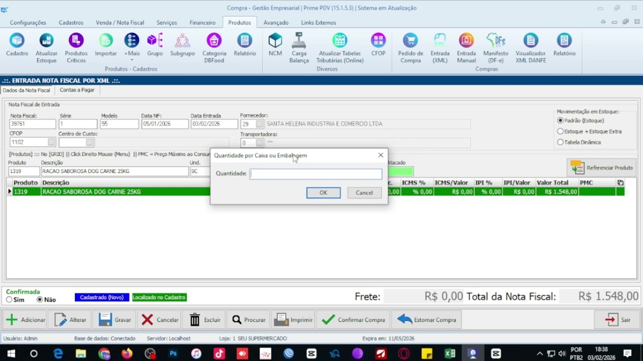Screen dimensions: 643x361
Task: Open the Cadastro products icon
Action: (x=17, y=45)
